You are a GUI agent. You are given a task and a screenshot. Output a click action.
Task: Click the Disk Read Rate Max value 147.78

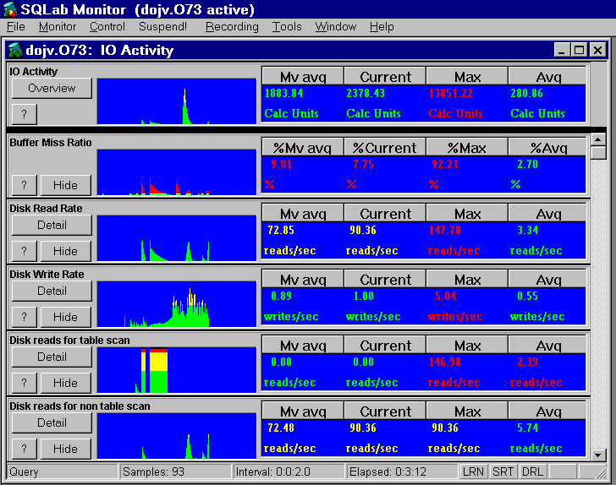pyautogui.click(x=445, y=230)
